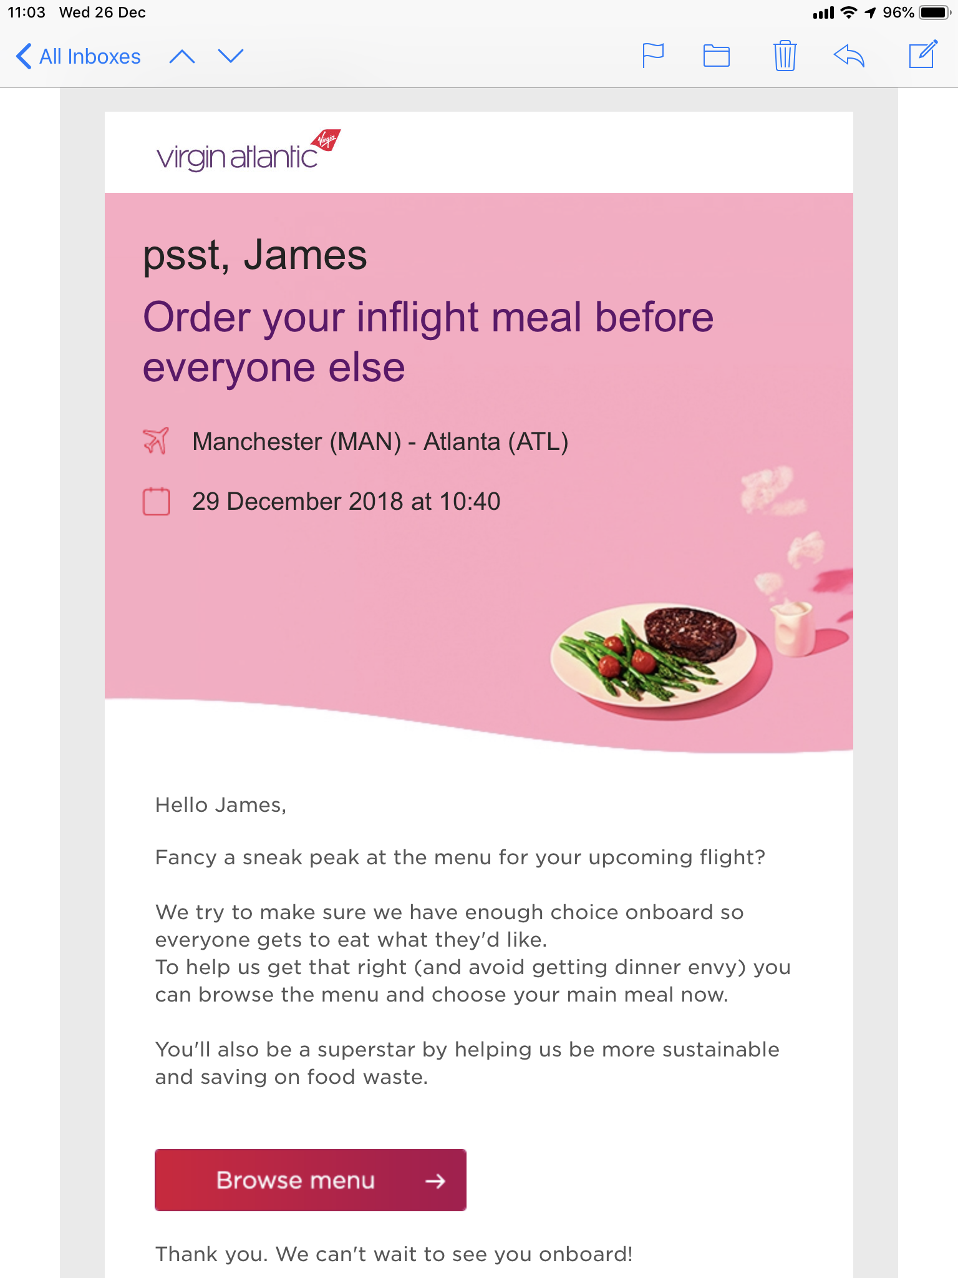958x1278 pixels.
Task: Compose a new email message
Action: 922,54
